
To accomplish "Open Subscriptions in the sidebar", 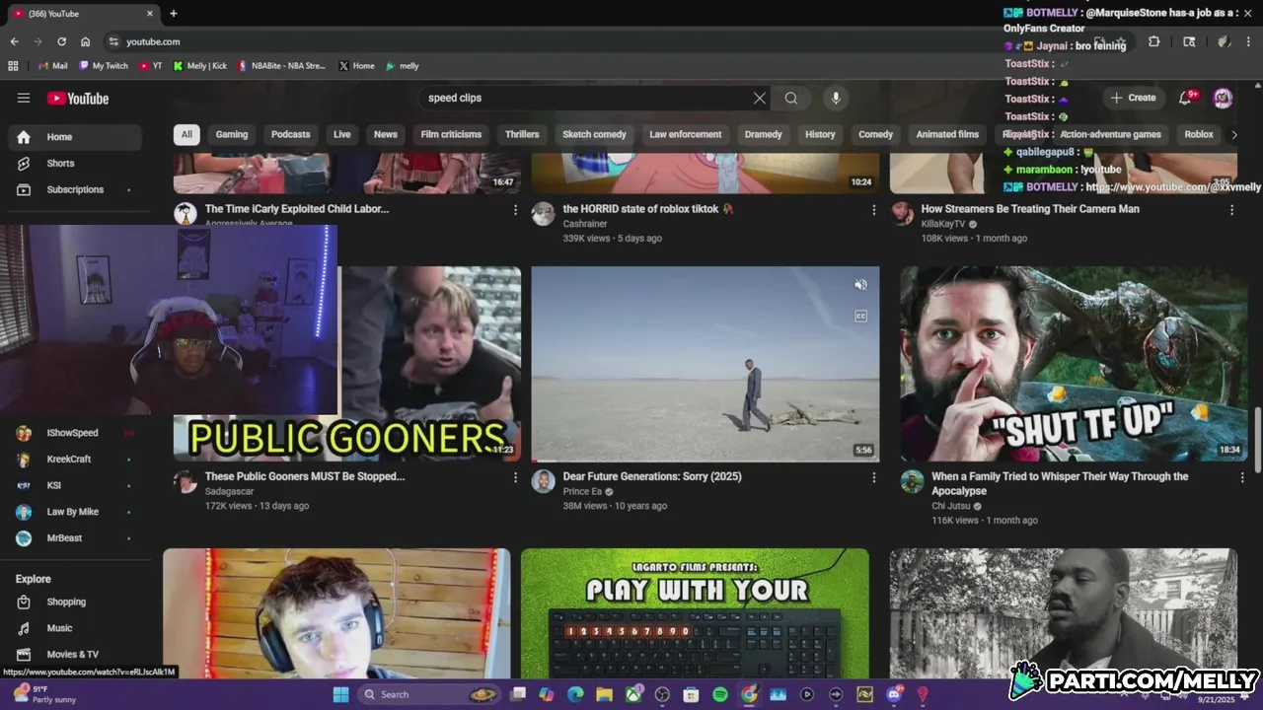I will point(74,189).
